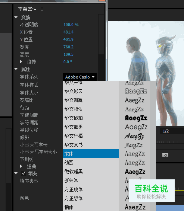Viewport: 184px width, 211px height.
Task: Click the 华文行楷 script font preview sample
Action: pyautogui.click(x=134, y=136)
